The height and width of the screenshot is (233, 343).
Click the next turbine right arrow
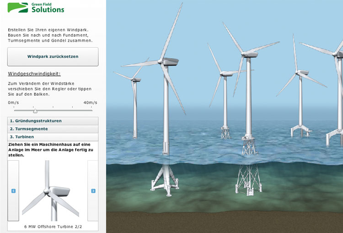[x=93, y=191]
